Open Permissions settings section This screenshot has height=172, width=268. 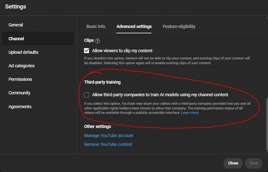coord(20,79)
